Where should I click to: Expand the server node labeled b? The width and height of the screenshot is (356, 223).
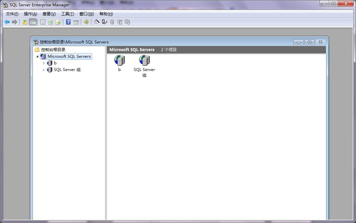pos(44,63)
